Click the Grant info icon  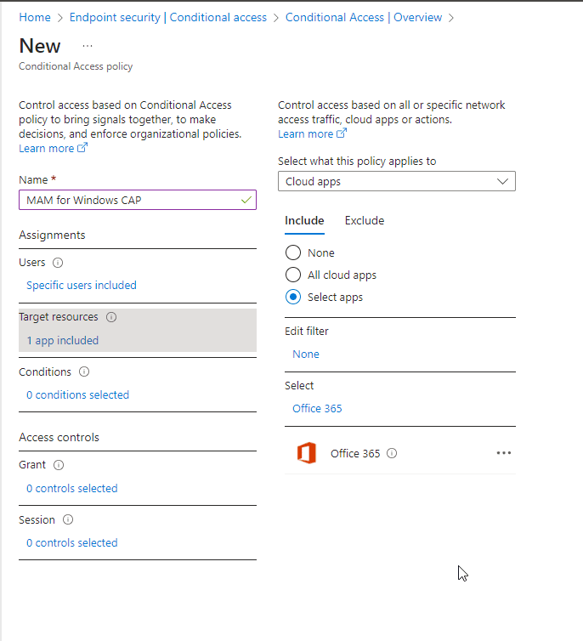59,465
